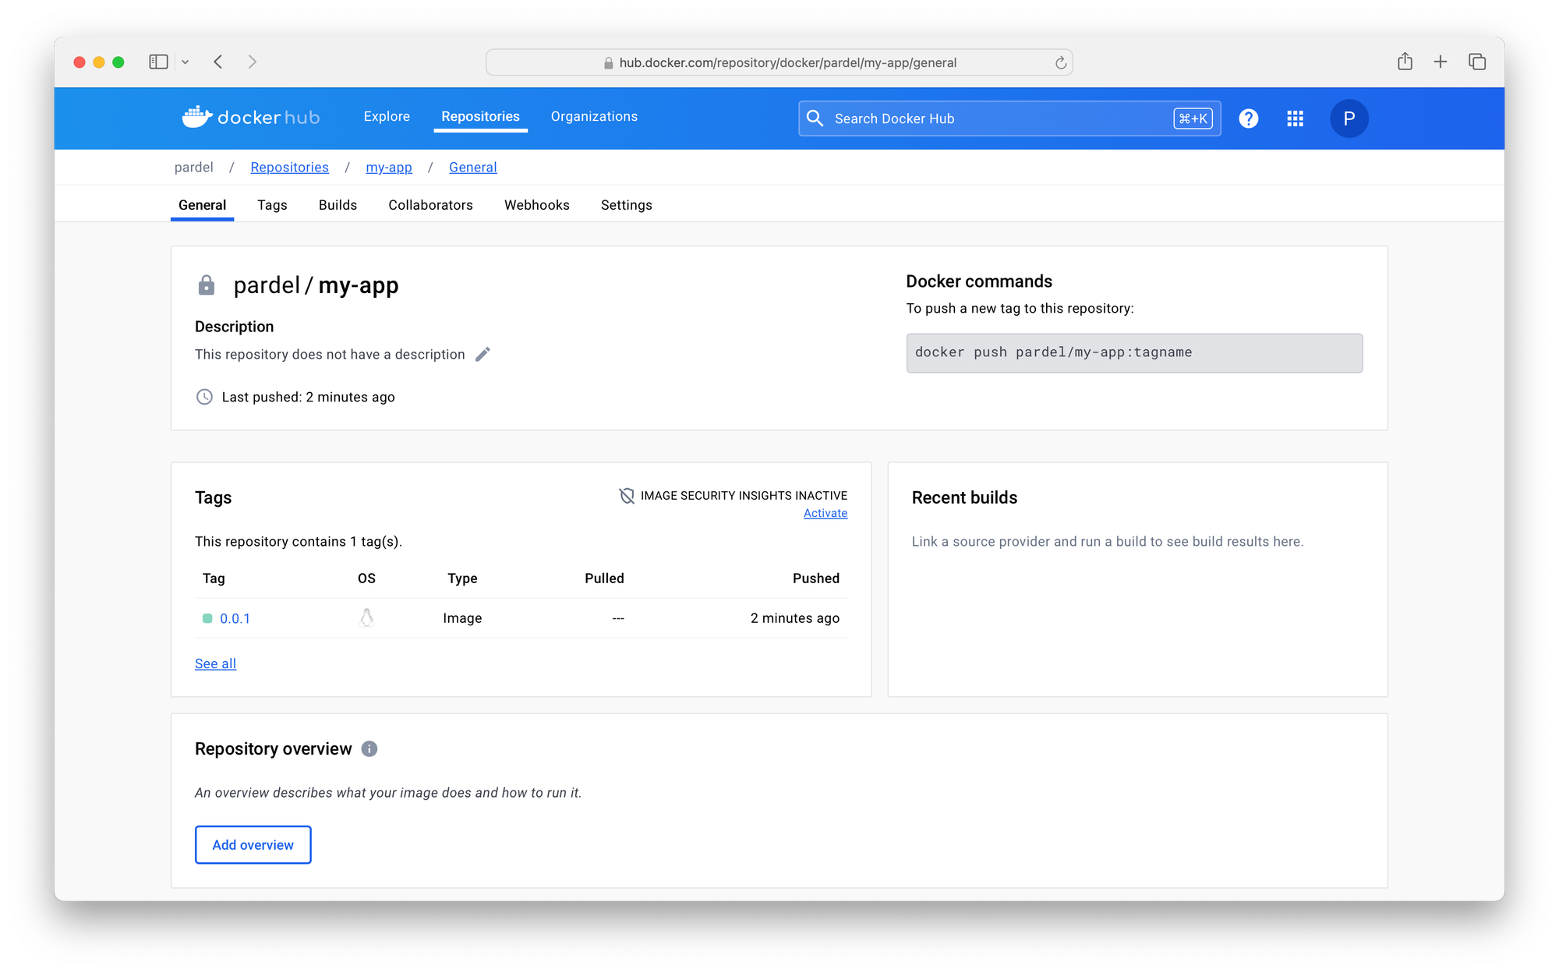Click the 'pardel' breadcrumb text
The width and height of the screenshot is (1559, 973).
(193, 168)
